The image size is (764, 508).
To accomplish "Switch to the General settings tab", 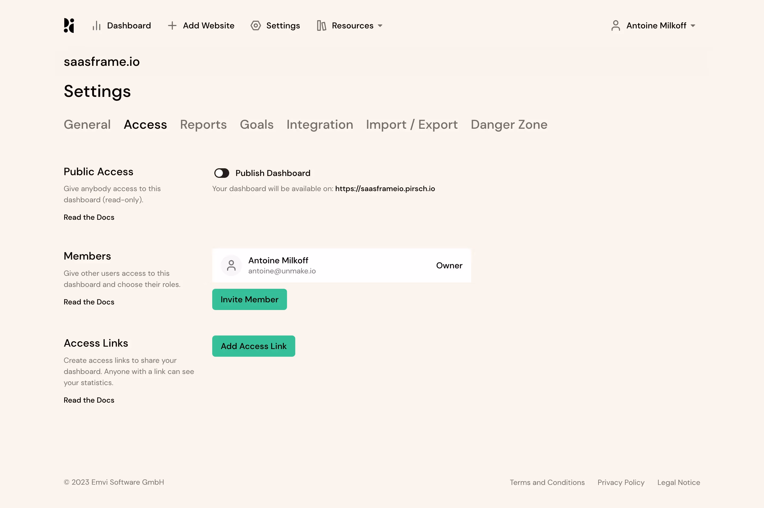I will [87, 124].
